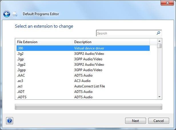
Task: Click the AC3 Audio description
Action: click(x=82, y=81)
